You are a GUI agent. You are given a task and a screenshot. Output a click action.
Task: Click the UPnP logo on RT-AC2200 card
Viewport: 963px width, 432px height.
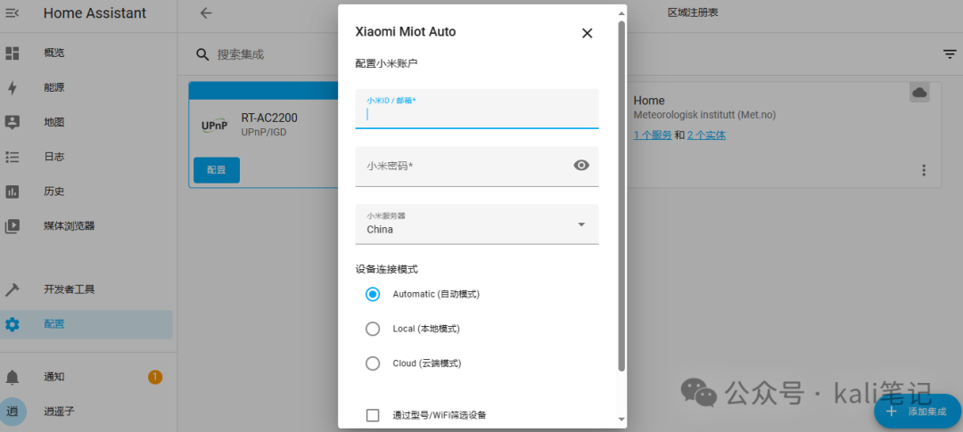pyautogui.click(x=215, y=126)
